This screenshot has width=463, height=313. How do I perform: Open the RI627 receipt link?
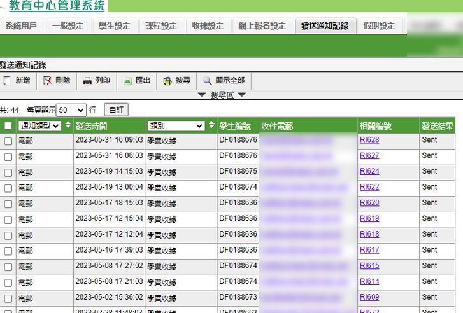[369, 155]
